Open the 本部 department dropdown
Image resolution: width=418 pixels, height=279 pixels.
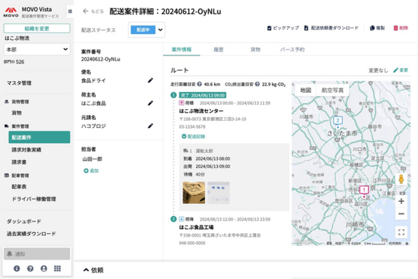pyautogui.click(x=37, y=50)
